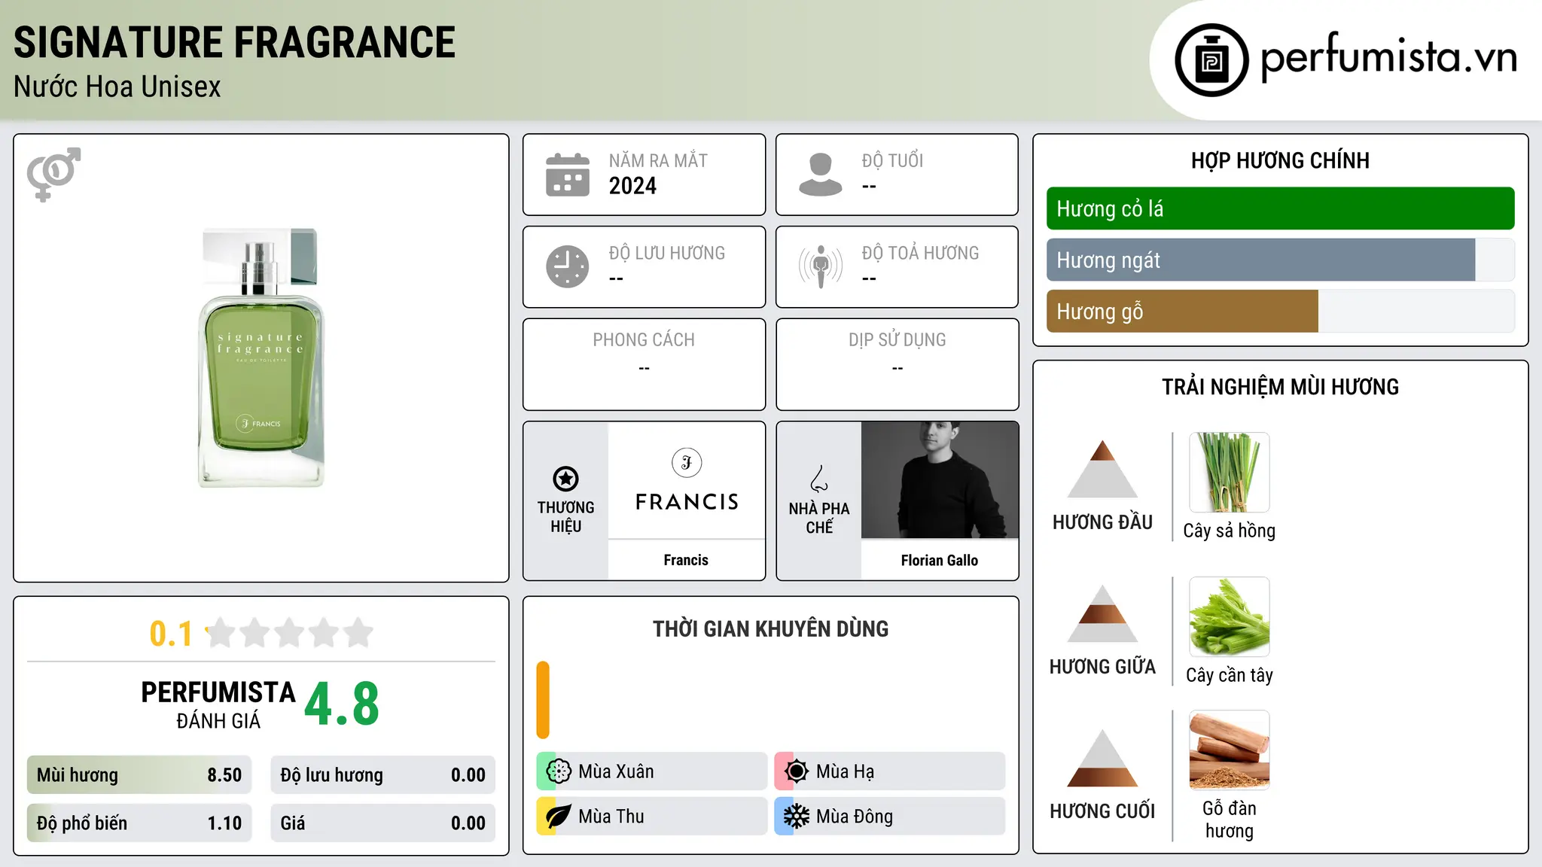Click the unisex gender symbol icon
This screenshot has width=1542, height=867.
[x=53, y=174]
